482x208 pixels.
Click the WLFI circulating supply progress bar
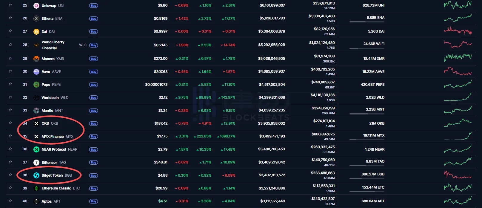pos(366,48)
